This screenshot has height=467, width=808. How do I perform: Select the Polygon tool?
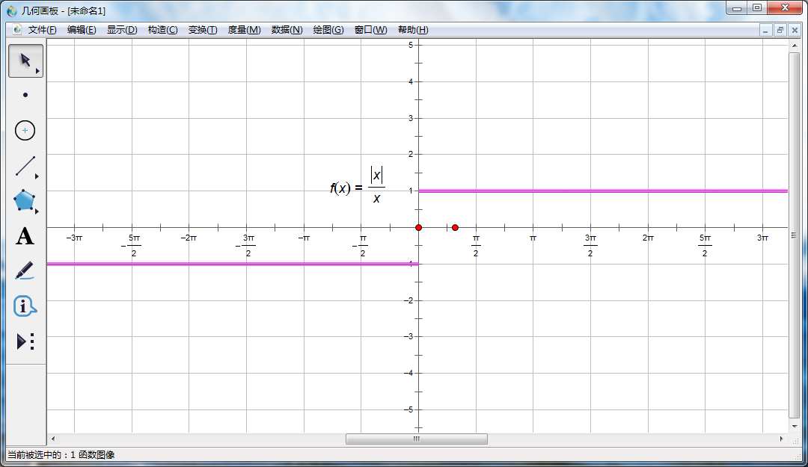25,200
